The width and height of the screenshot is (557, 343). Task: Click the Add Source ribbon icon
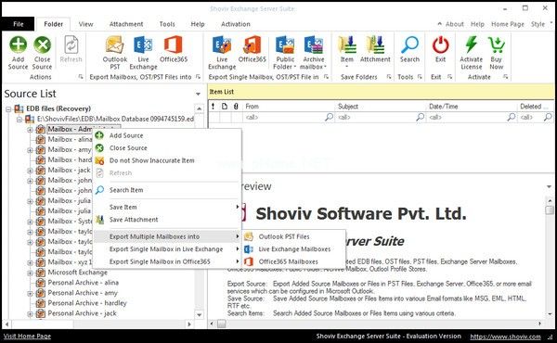coord(18,45)
